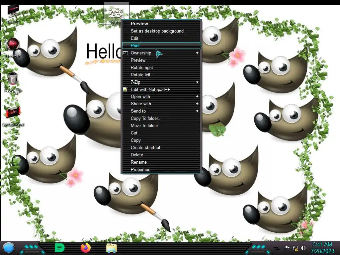The width and height of the screenshot is (340, 255).
Task: Choose bold Preview at the menu top
Action: point(161,24)
